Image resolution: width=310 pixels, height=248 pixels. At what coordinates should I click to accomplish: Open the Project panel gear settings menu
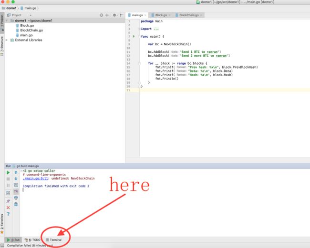point(115,15)
